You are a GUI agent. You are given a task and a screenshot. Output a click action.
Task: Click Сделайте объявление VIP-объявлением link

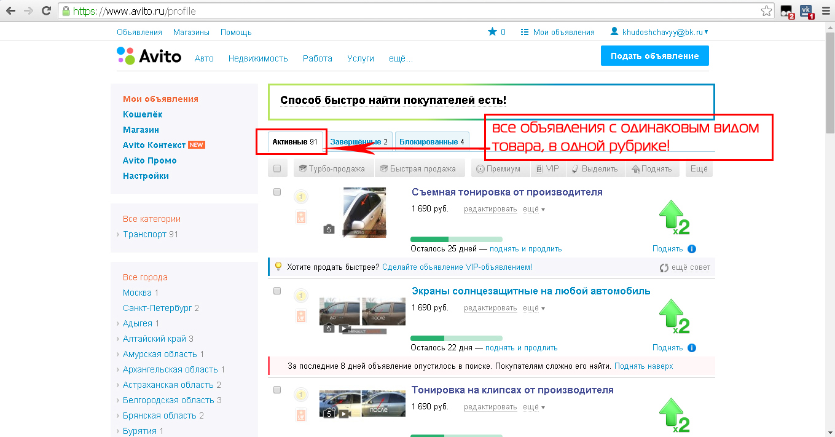(x=457, y=267)
